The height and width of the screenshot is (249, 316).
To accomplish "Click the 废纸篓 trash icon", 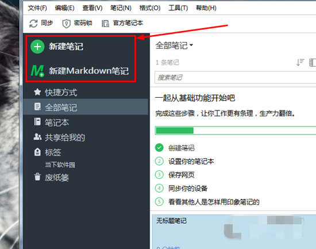I will point(37,177).
